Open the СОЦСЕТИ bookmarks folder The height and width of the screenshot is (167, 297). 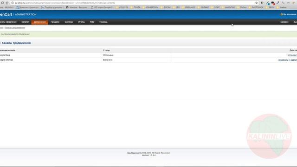(122, 7)
